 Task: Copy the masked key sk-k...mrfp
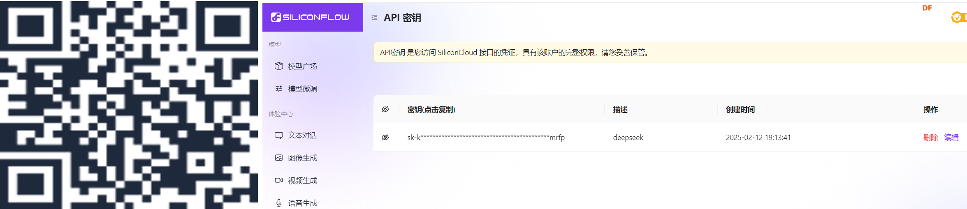(x=486, y=137)
